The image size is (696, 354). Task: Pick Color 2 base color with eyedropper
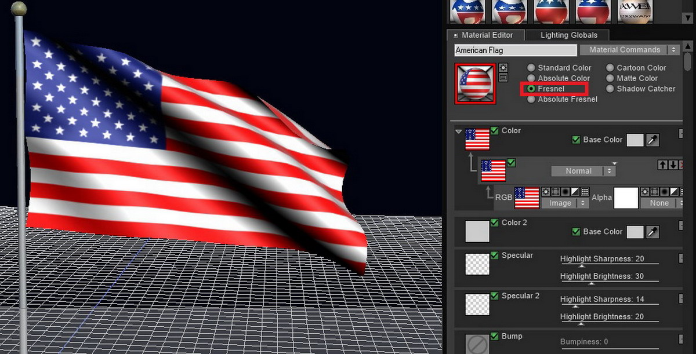coord(653,232)
